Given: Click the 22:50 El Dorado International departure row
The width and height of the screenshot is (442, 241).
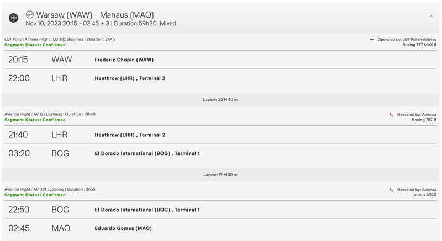Looking at the screenshot, I should (x=220, y=210).
